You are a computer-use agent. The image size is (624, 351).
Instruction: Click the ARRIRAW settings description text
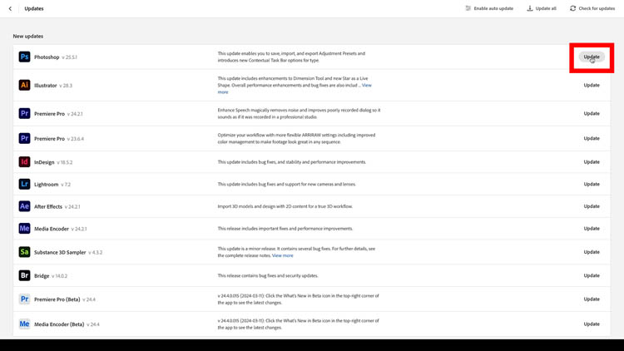(296, 139)
